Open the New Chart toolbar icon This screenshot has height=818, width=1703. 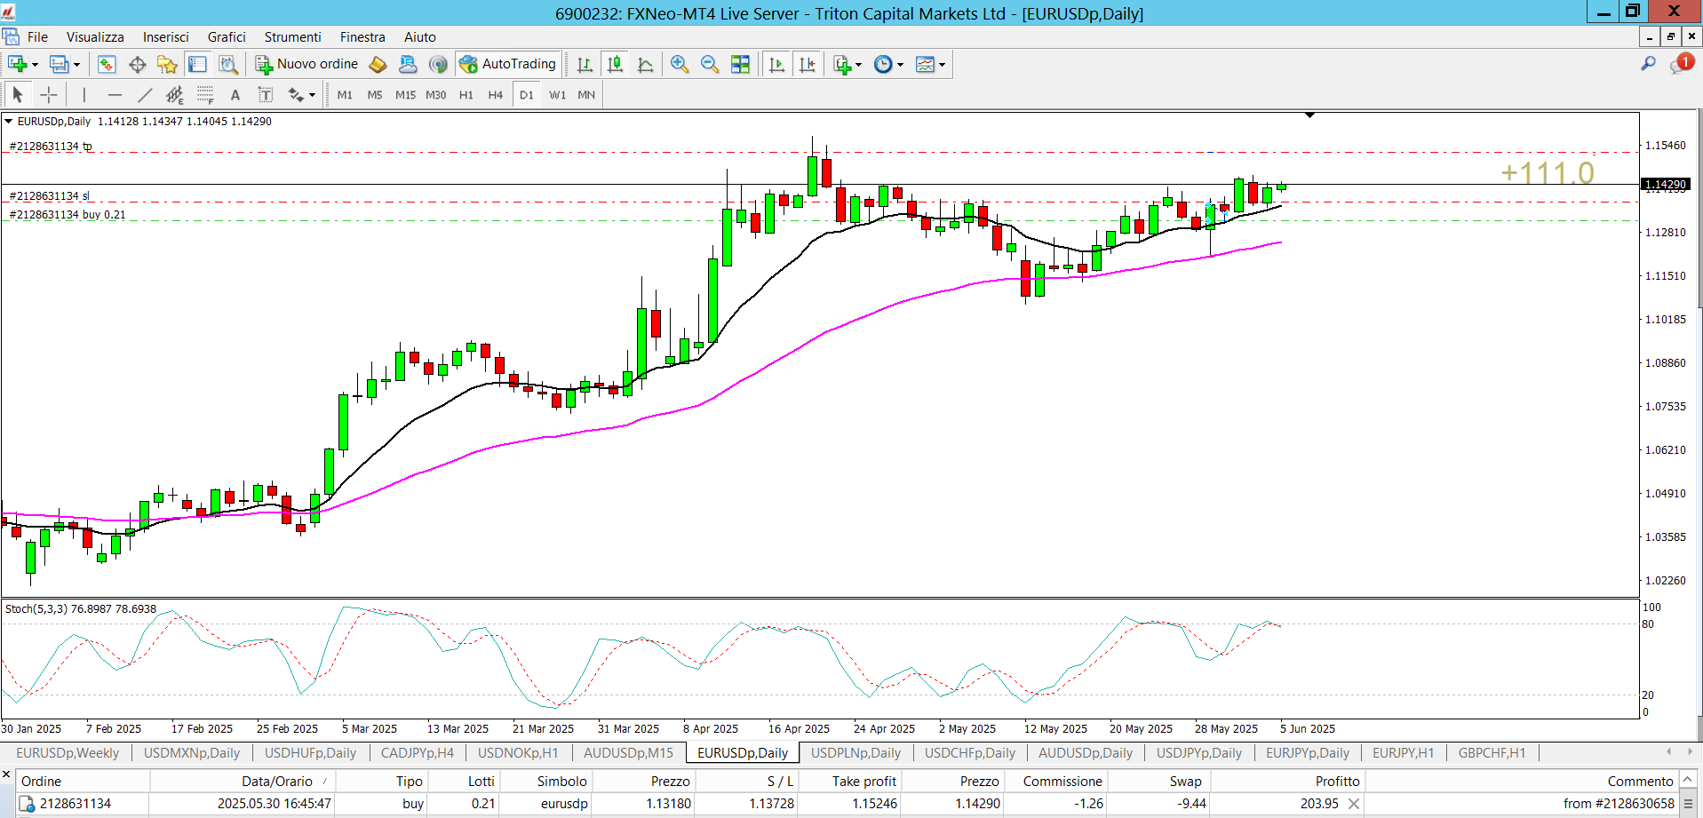click(x=17, y=64)
